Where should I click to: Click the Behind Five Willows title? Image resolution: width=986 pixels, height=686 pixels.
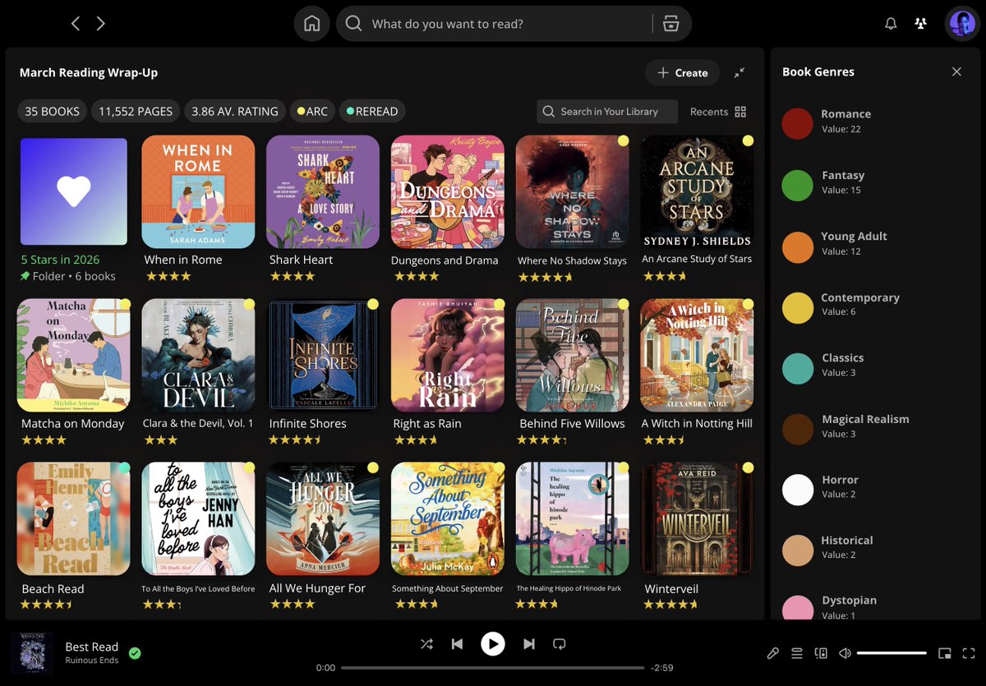coord(572,424)
